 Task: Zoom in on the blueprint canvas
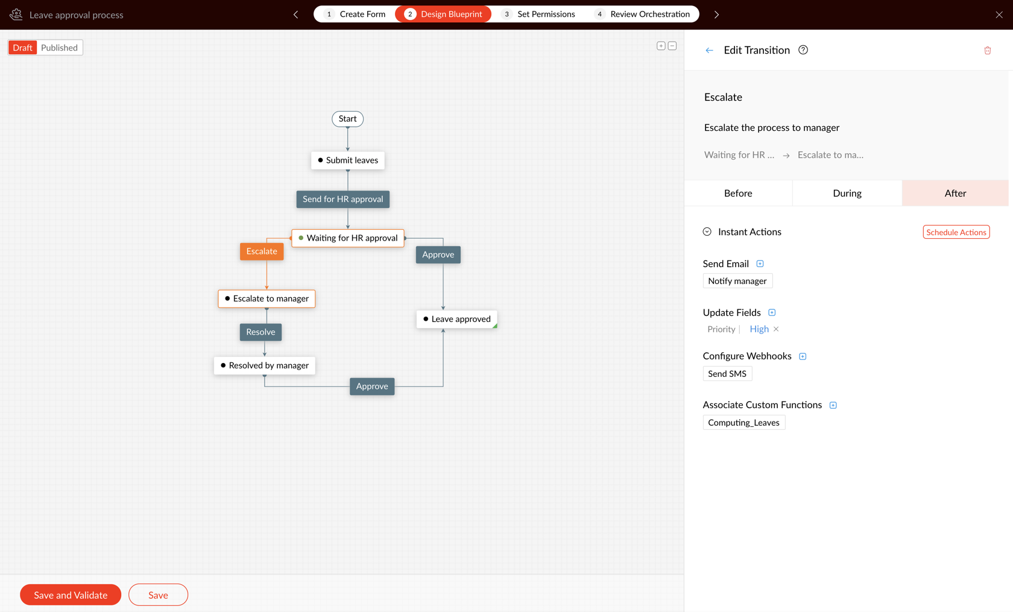point(661,46)
